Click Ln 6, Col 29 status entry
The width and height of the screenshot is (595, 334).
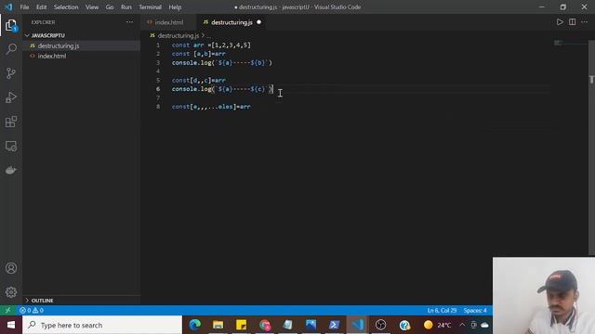pyautogui.click(x=442, y=310)
